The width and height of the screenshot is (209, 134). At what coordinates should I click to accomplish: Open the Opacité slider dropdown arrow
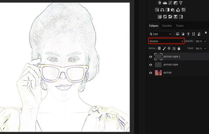205,41
